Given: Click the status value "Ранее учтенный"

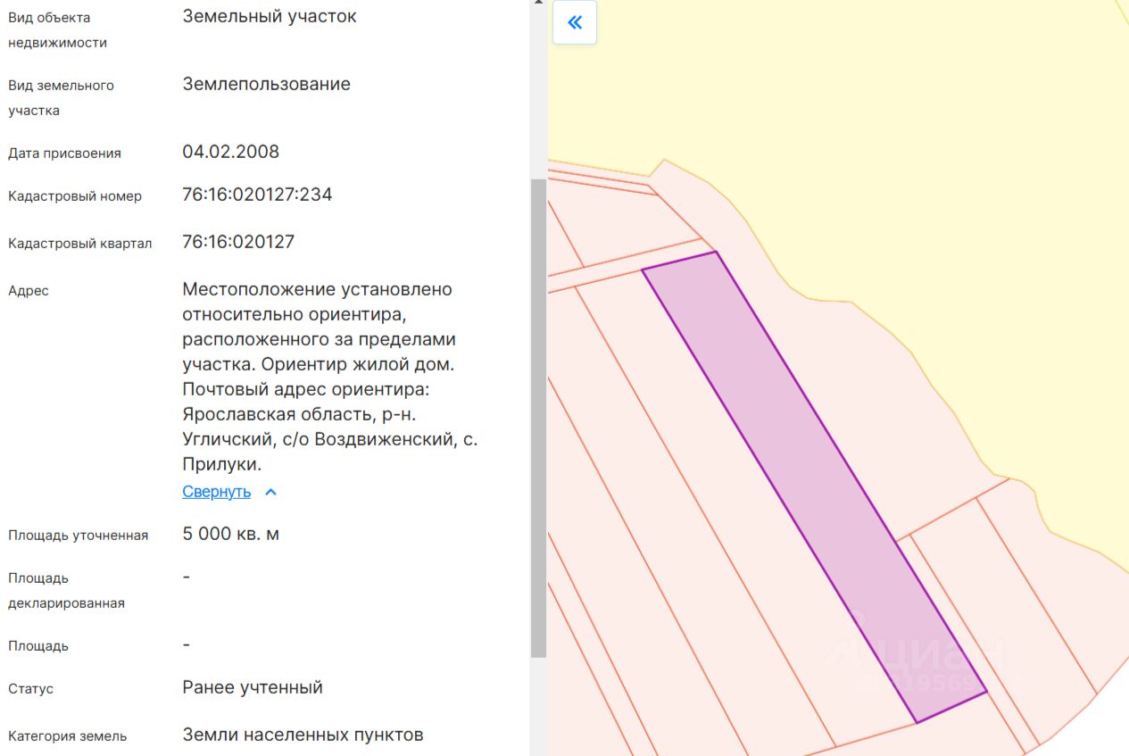Looking at the screenshot, I should coord(253,687).
